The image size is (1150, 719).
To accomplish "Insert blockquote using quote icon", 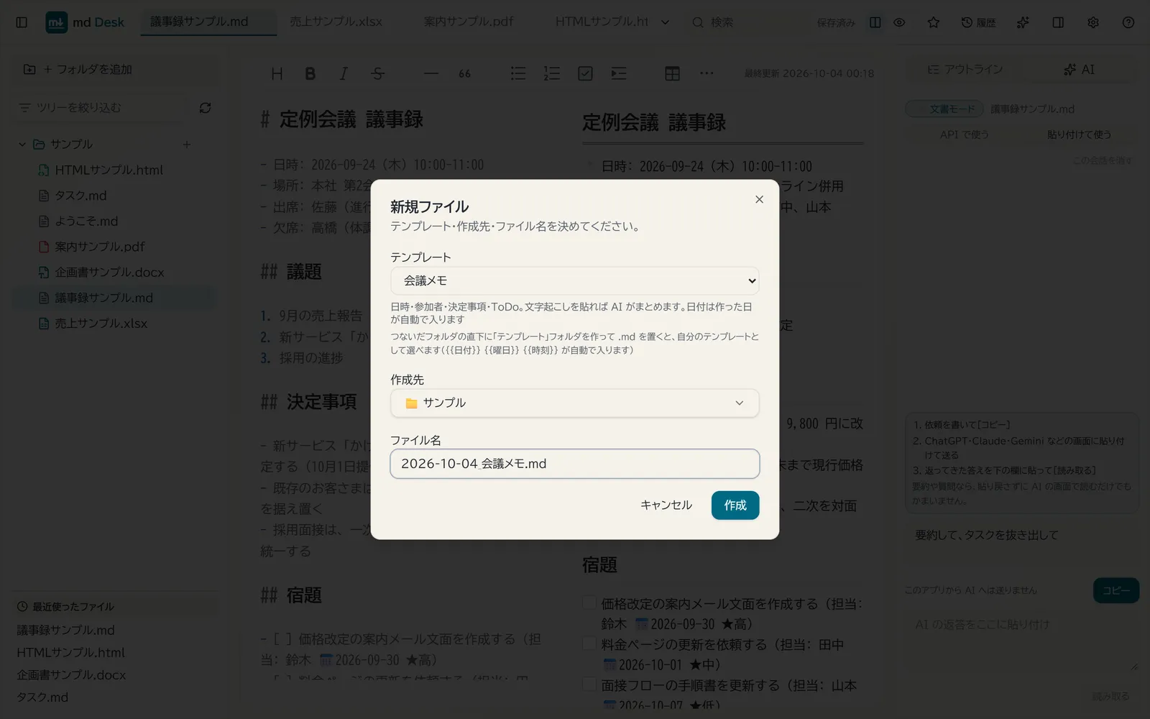I will click(464, 73).
